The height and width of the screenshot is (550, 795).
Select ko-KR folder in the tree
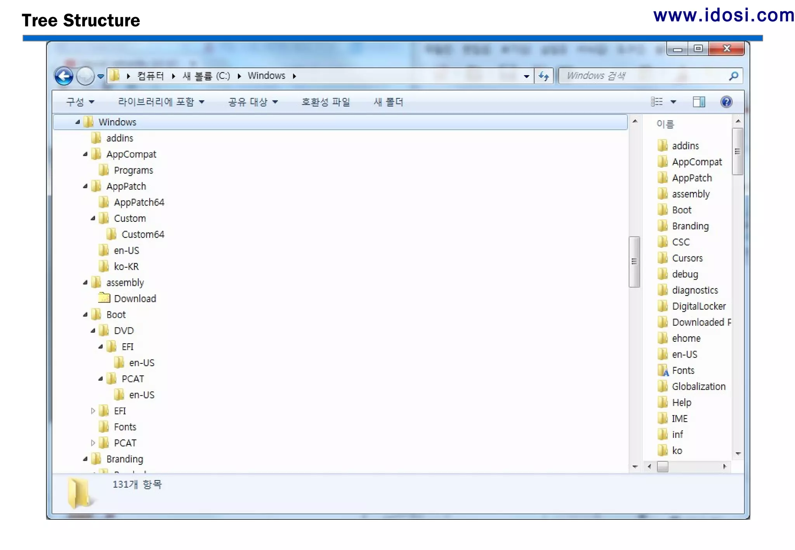pos(126,266)
